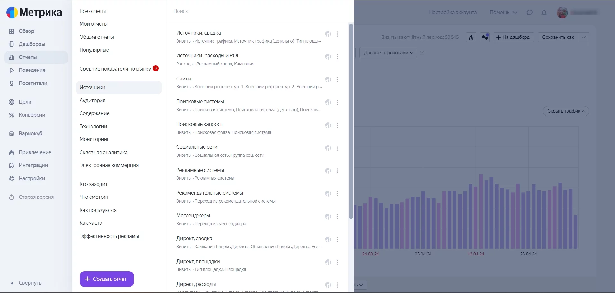This screenshot has width=615, height=293.
Task: Open the segment comparison icon button
Action: [x=485, y=38]
